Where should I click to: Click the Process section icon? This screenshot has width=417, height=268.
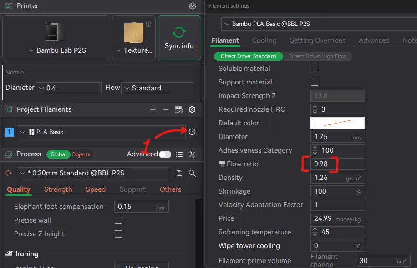tap(9, 154)
